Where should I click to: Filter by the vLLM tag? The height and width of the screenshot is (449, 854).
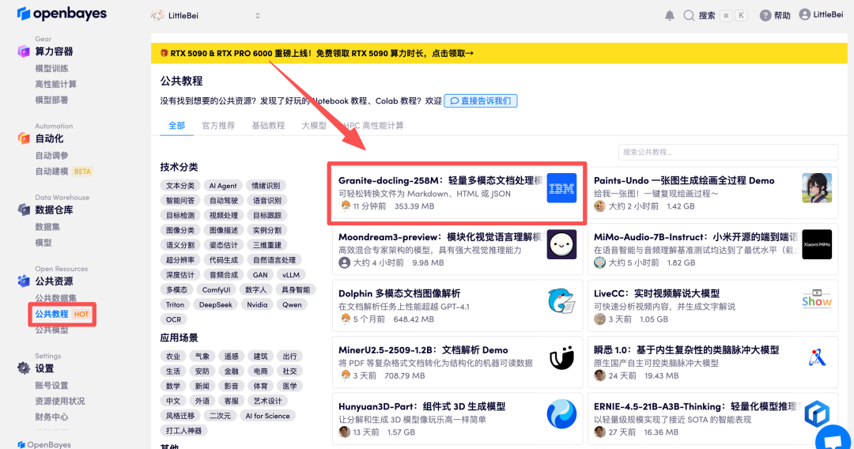[291, 275]
